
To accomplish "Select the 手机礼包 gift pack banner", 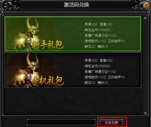I will click(x=73, y=70).
